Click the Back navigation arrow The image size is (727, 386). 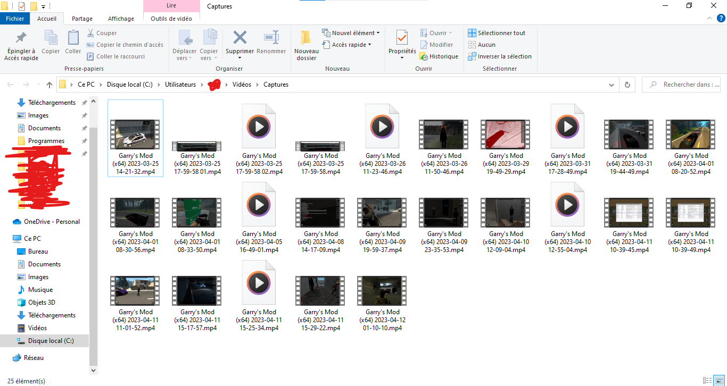tap(11, 85)
